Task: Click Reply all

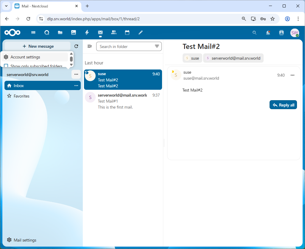Action: click(x=283, y=105)
